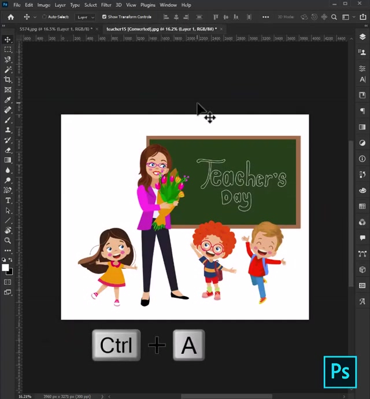Screen dimensions: 370x399
Task: Open the Filter menu
Action: 106,5
